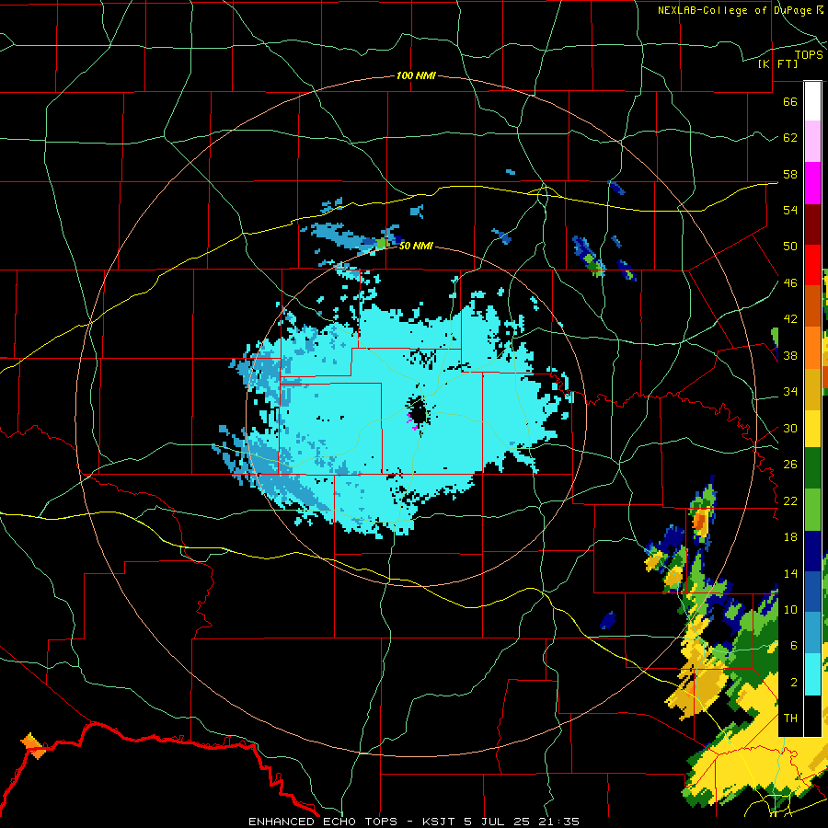
Task: Click the legend value 42
Action: (790, 319)
